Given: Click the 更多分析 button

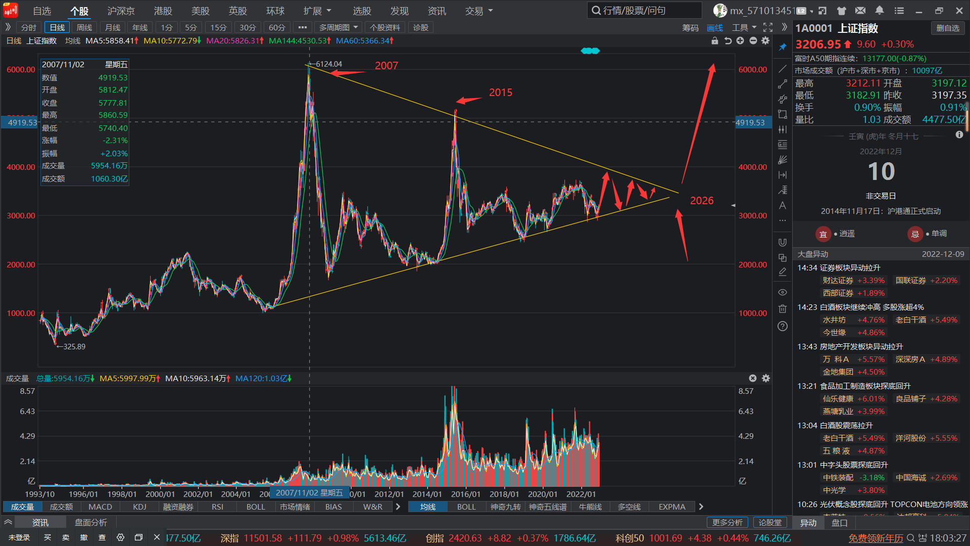Looking at the screenshot, I should 727,522.
